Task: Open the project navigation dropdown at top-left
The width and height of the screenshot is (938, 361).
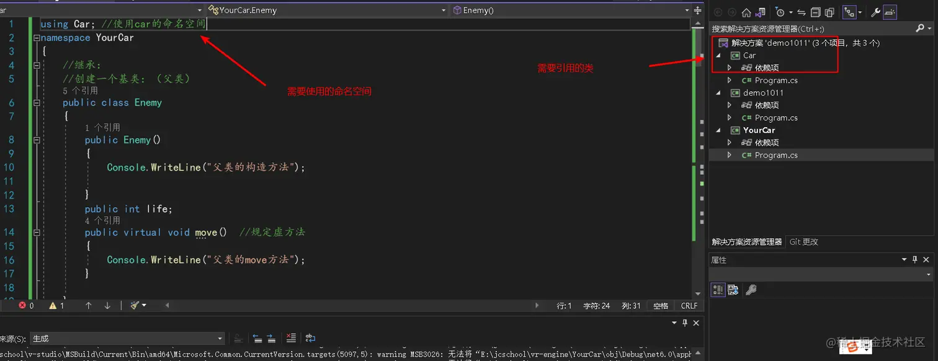Action: [x=102, y=10]
